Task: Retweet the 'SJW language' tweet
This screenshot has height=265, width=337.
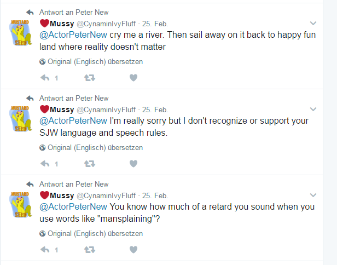Action: (x=89, y=164)
